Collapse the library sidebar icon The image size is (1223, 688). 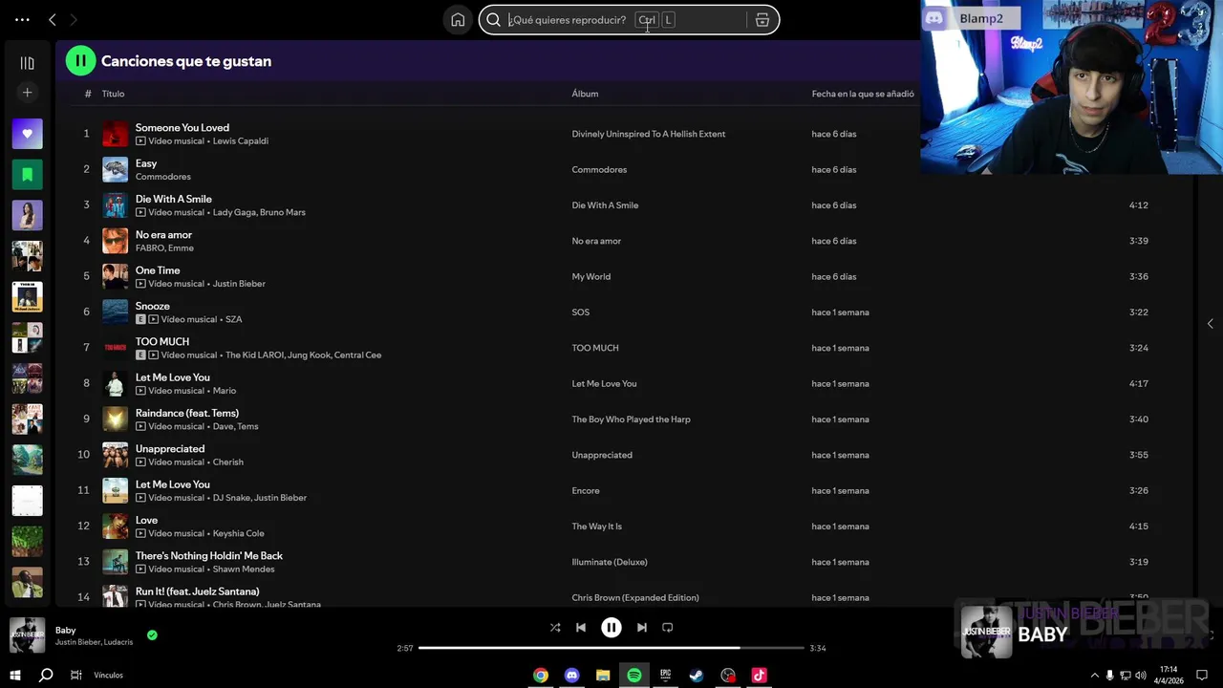pos(27,63)
